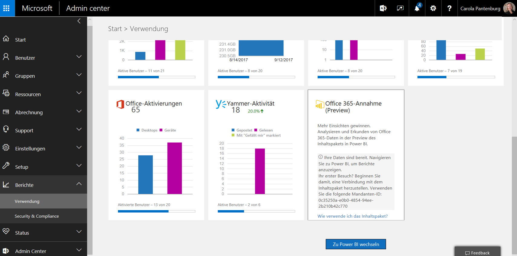
Task: Click the Setup wrench icon
Action: coord(6,166)
